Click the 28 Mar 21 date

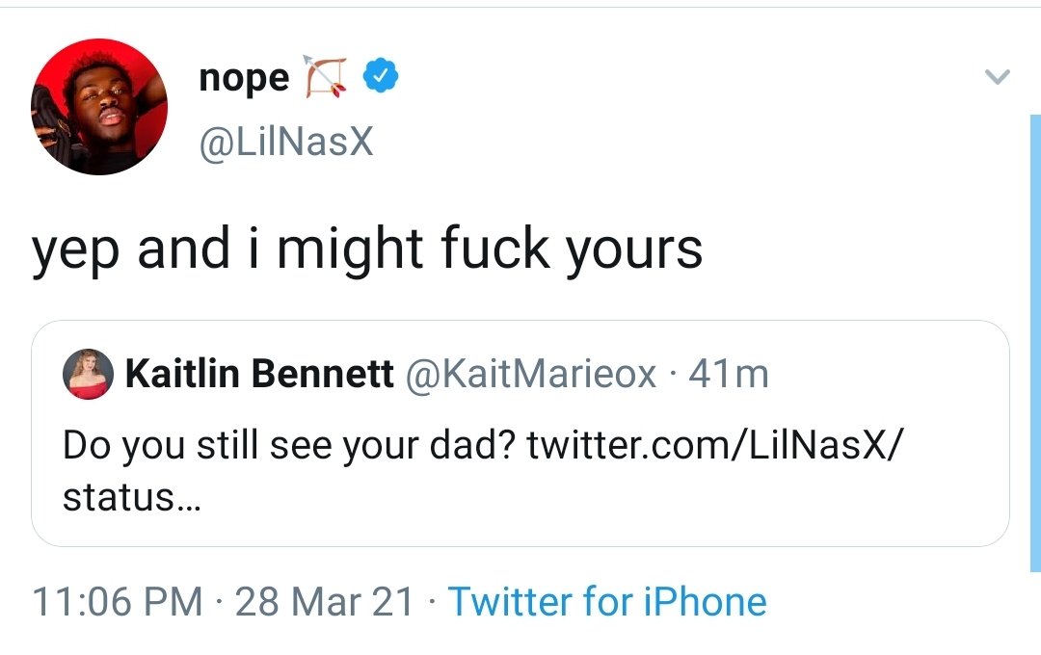tap(324, 602)
